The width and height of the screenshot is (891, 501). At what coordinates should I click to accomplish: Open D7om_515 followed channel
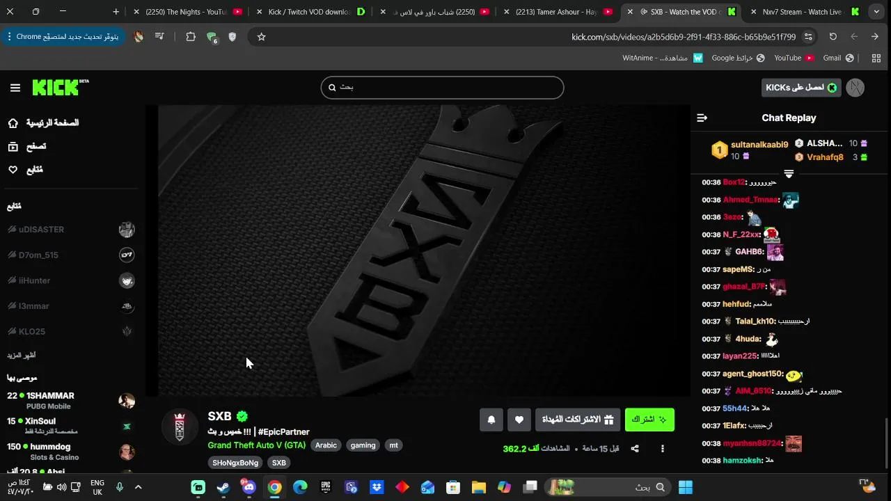pyautogui.click(x=70, y=255)
